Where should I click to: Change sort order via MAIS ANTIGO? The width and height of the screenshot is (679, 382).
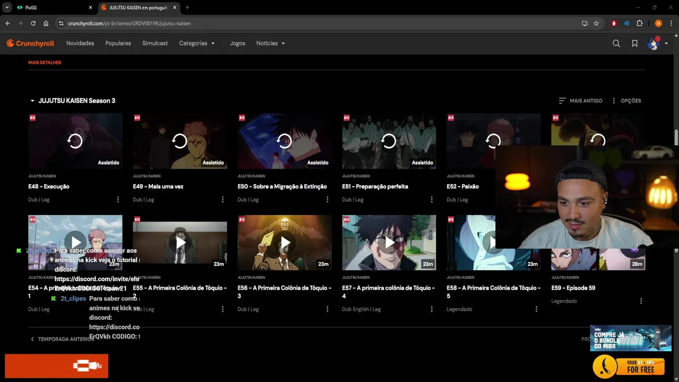[580, 101]
